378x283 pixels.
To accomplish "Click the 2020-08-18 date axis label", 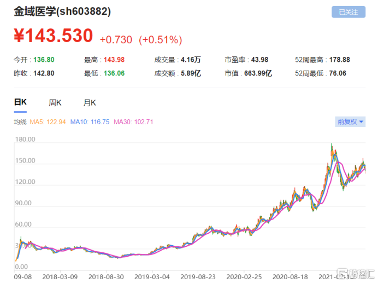I will [290, 277].
